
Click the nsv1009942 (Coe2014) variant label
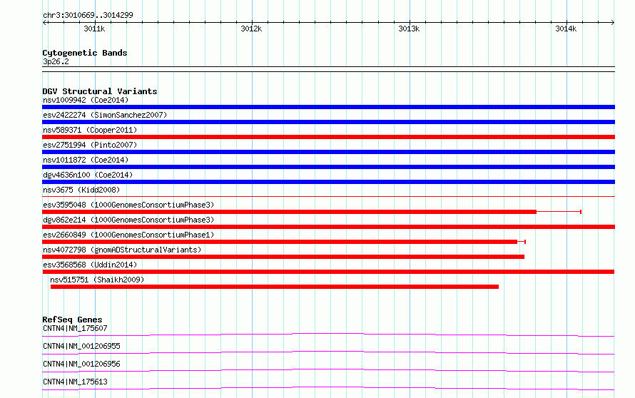(x=86, y=100)
